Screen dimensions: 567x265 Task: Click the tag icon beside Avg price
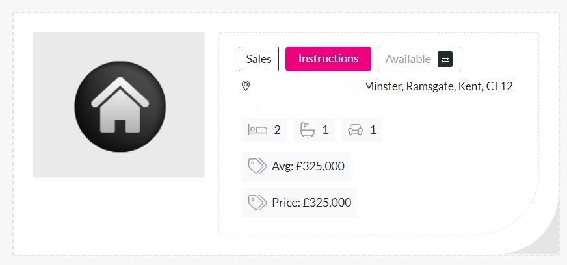pyautogui.click(x=257, y=166)
